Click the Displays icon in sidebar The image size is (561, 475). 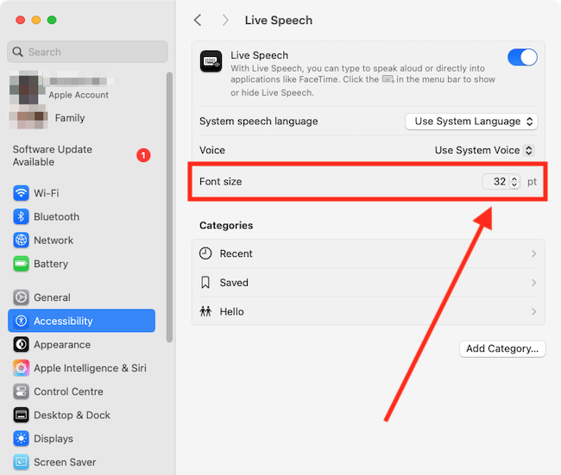click(x=22, y=439)
